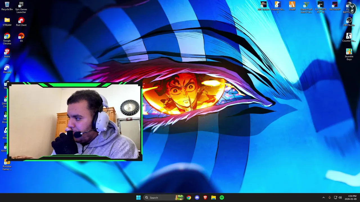360x202 pixels.
Task: Click the microphone tray icon
Action: pos(330,198)
